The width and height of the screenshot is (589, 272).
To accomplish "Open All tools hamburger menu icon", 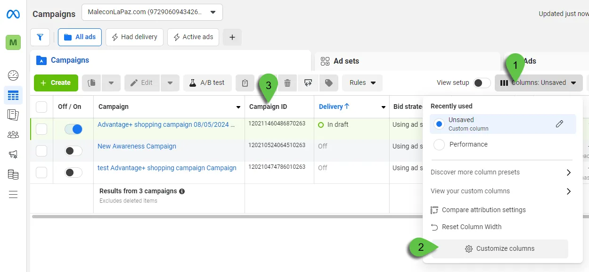I will (13, 194).
